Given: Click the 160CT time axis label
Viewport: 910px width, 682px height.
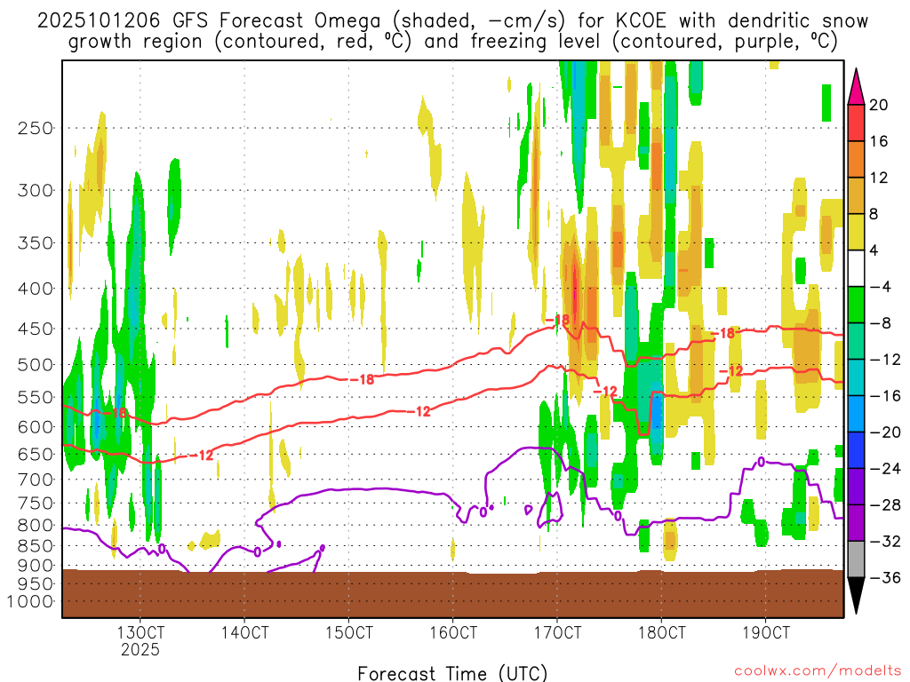Looking at the screenshot, I should pyautogui.click(x=453, y=632).
